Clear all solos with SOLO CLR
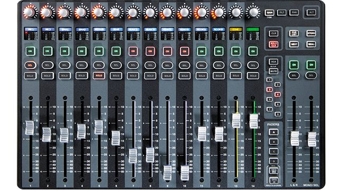Image resolution: width=343 pixels, height=190 pixels. 273,44
